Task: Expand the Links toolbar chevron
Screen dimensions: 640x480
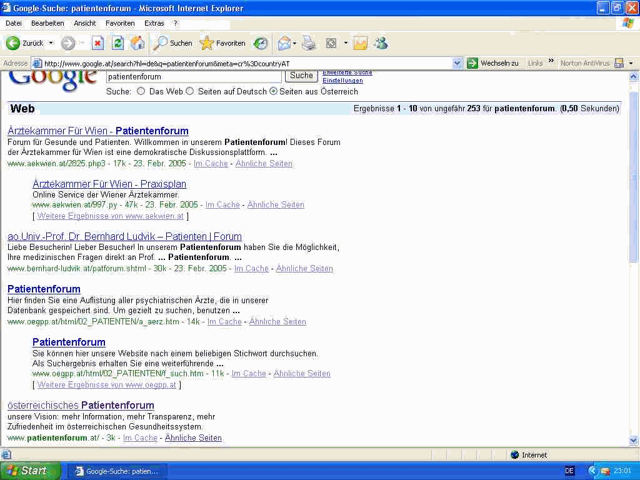Action: pyautogui.click(x=551, y=61)
